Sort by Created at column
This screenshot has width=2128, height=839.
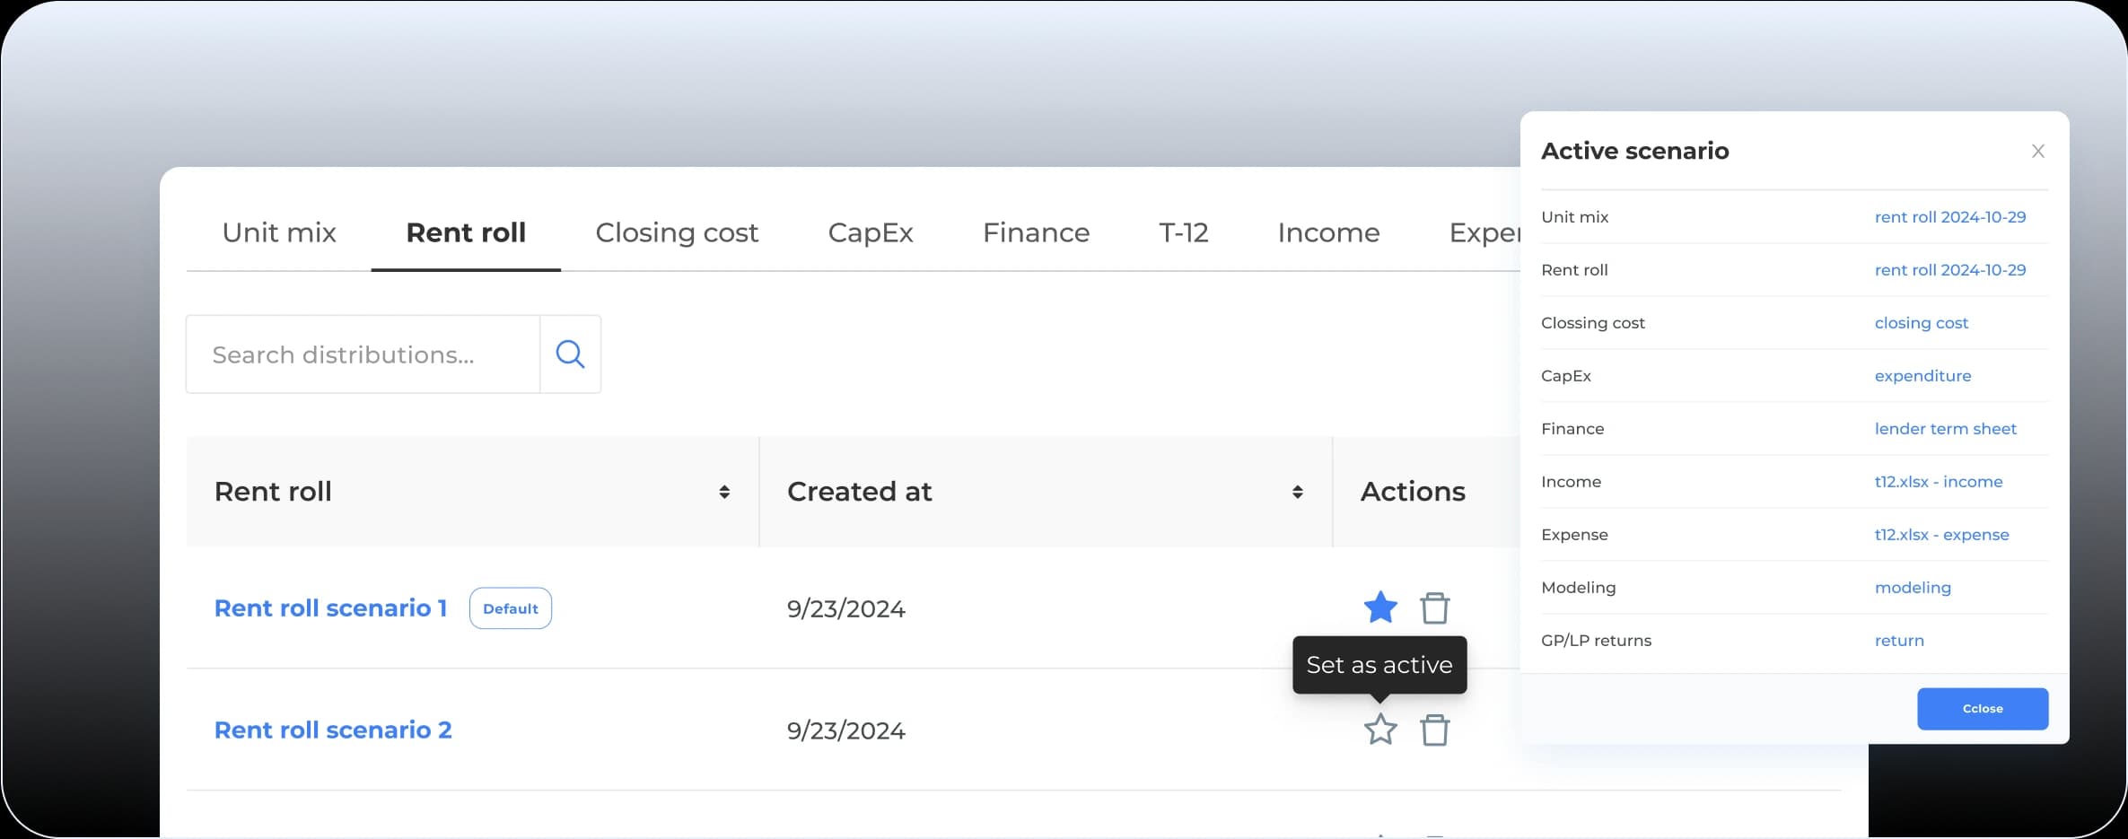1297,492
